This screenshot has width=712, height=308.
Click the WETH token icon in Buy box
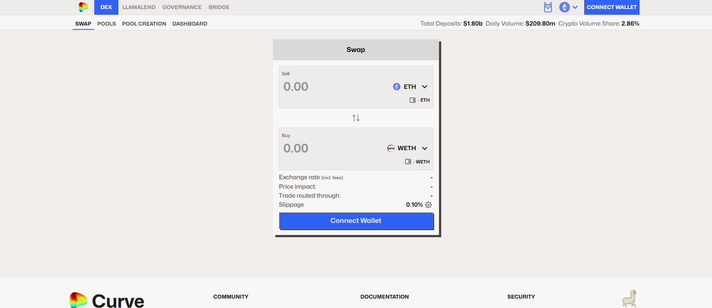(391, 148)
